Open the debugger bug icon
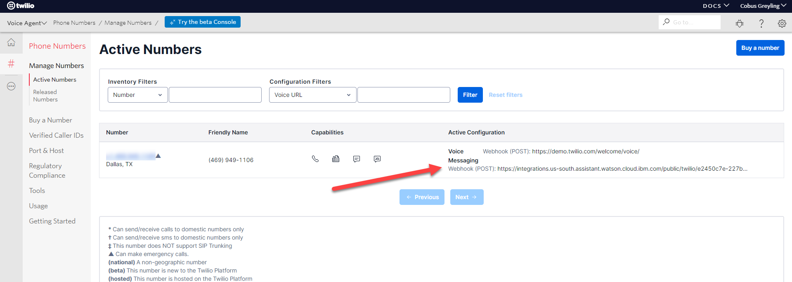The image size is (792, 282). click(740, 23)
